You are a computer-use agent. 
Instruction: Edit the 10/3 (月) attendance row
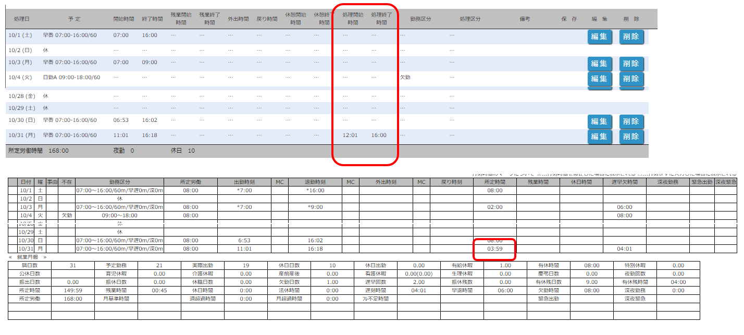click(599, 64)
